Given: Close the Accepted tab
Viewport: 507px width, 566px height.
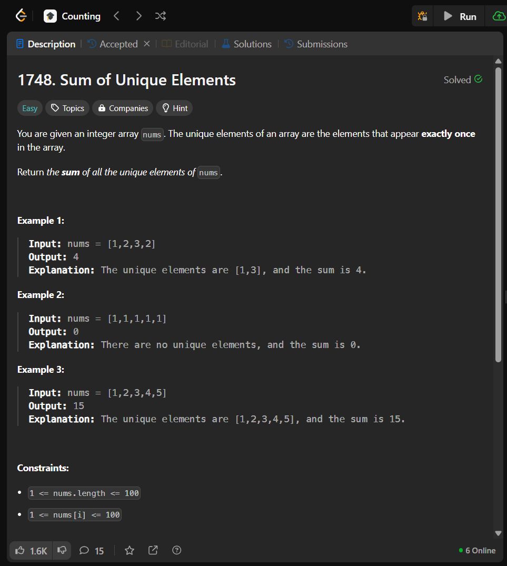Looking at the screenshot, I should coord(147,44).
